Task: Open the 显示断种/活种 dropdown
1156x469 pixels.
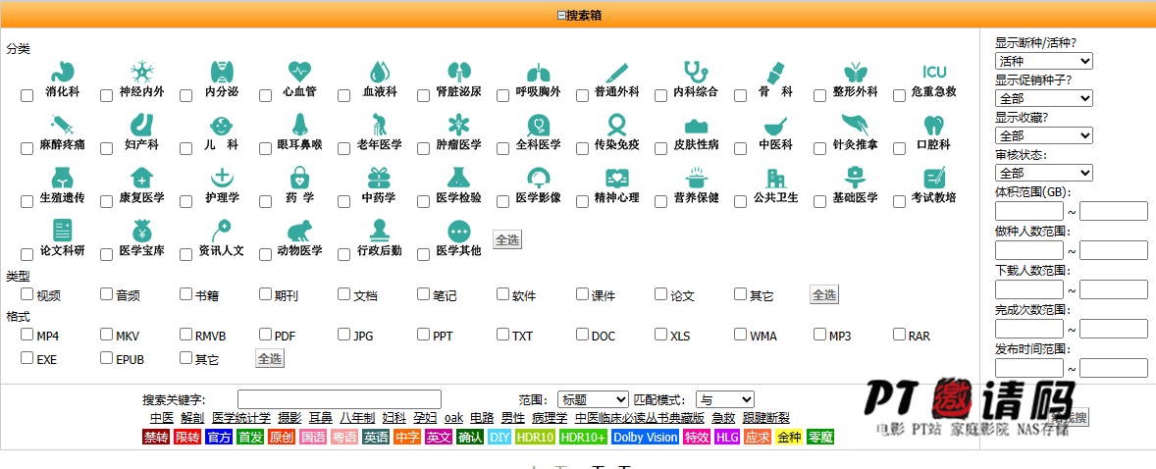Action: 1043,62
